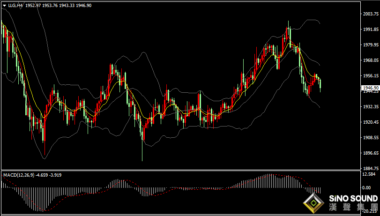Click the chart menu triangle beside LLG,H4
The width and height of the screenshot is (380, 216).
[4, 5]
